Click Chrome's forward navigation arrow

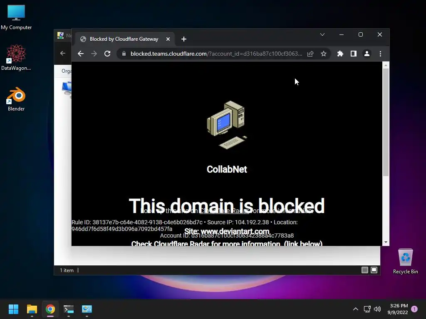94,54
